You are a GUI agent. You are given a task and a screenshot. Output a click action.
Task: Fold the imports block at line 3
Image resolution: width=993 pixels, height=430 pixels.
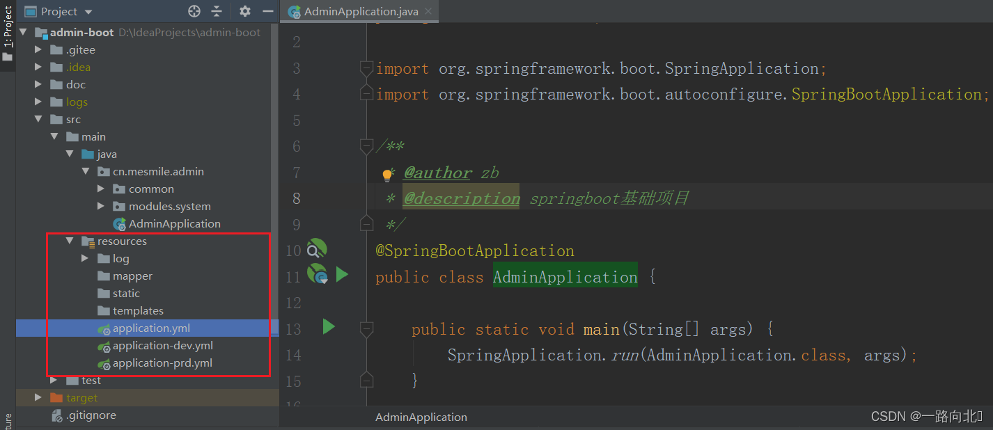366,68
